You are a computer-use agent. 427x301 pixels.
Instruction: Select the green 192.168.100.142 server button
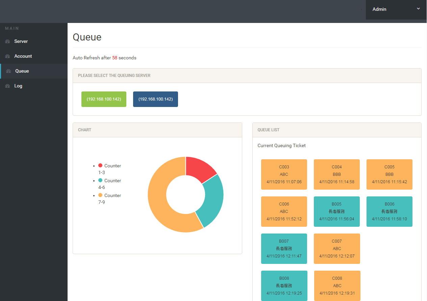coord(104,99)
